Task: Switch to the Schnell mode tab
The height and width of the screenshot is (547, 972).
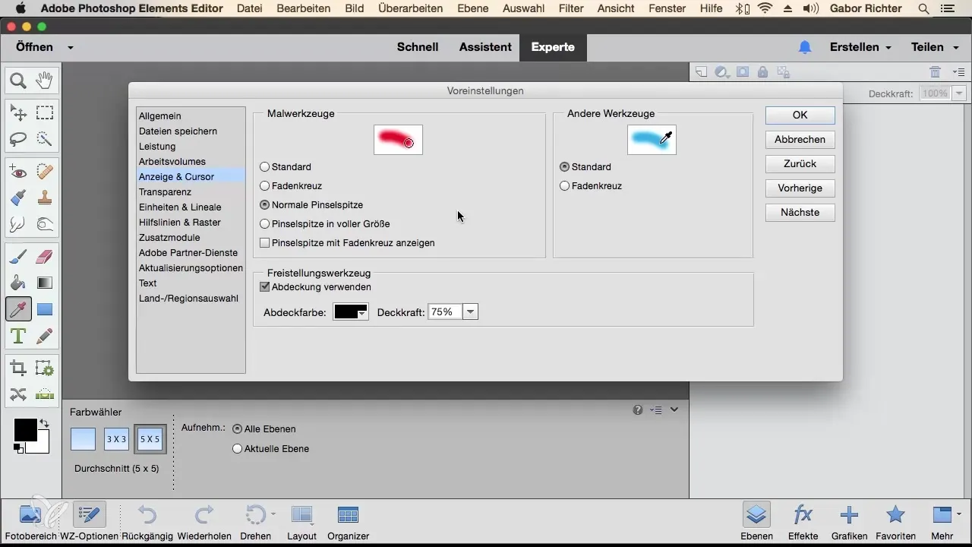Action: pos(418,47)
